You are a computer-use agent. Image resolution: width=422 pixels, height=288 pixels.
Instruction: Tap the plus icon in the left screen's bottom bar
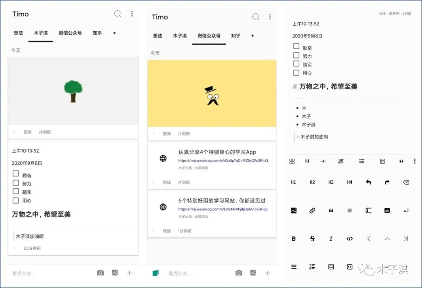pos(130,273)
